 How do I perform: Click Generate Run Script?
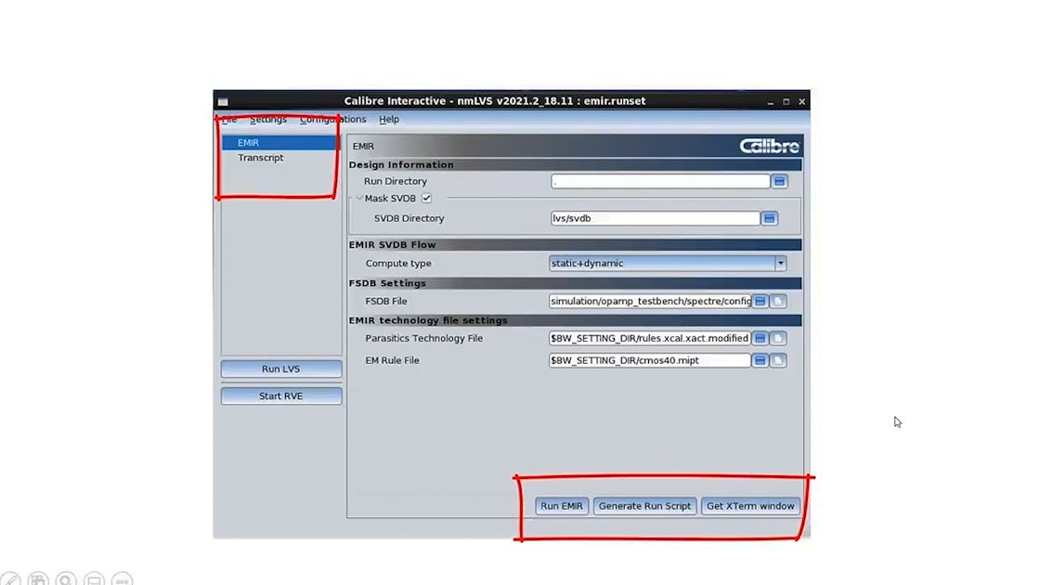pyautogui.click(x=644, y=506)
